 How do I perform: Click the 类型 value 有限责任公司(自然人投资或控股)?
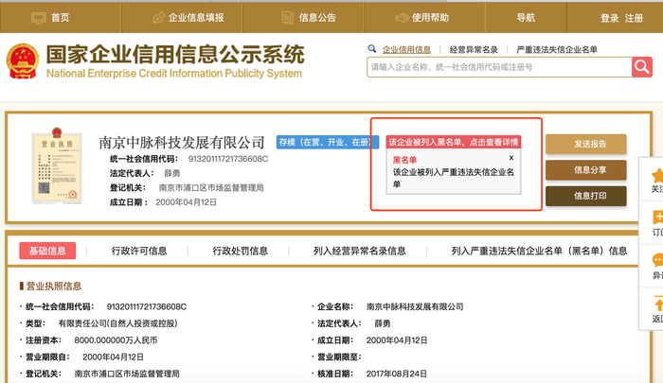click(x=118, y=323)
